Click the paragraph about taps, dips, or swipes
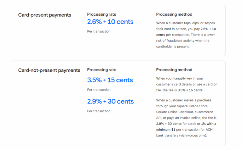Screen dimensions: 242x150 tap(186, 35)
